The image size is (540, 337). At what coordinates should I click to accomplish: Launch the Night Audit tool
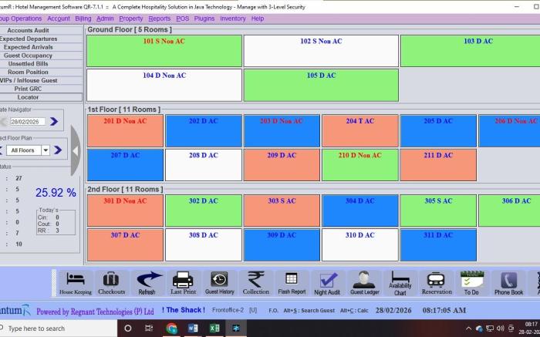pyautogui.click(x=329, y=282)
